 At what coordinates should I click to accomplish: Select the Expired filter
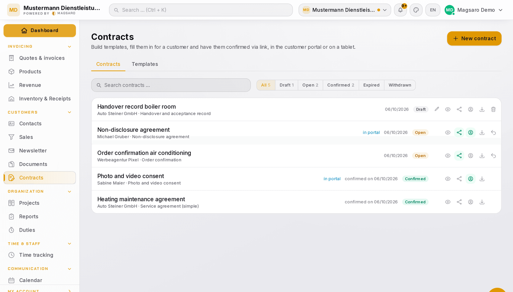coord(371,85)
